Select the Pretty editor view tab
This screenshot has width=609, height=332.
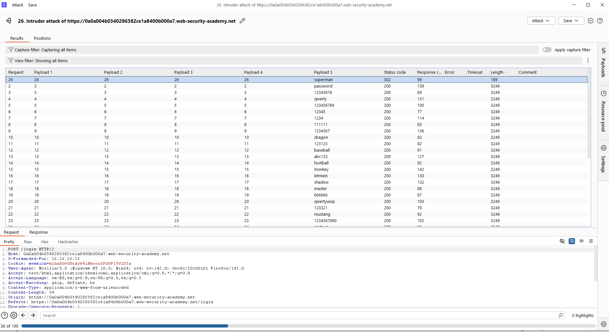pyautogui.click(x=9, y=242)
